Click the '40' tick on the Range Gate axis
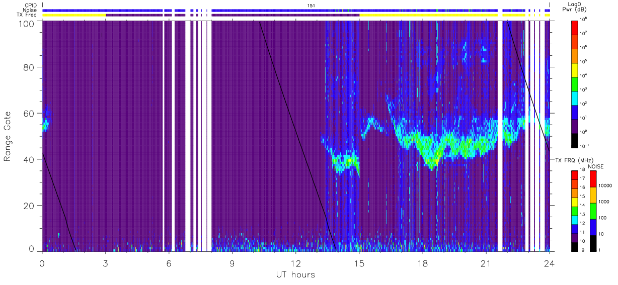This screenshot has height=285, width=618. point(28,159)
